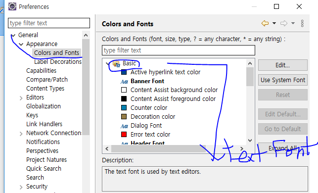Select the Decoration color swatch

point(124,116)
